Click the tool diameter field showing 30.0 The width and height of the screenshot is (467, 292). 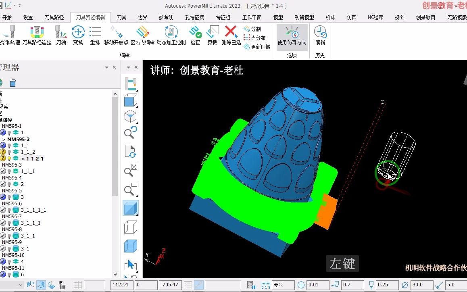[422, 285]
